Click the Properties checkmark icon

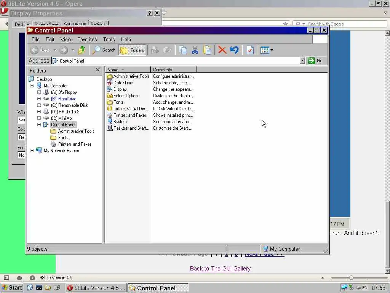[x=250, y=50]
